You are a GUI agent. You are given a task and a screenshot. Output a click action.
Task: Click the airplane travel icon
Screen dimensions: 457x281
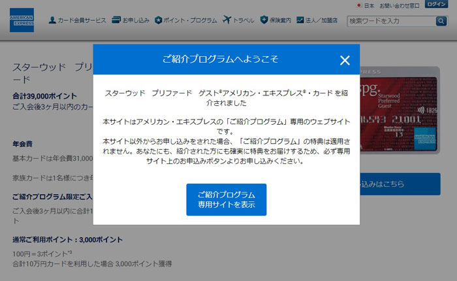(227, 20)
